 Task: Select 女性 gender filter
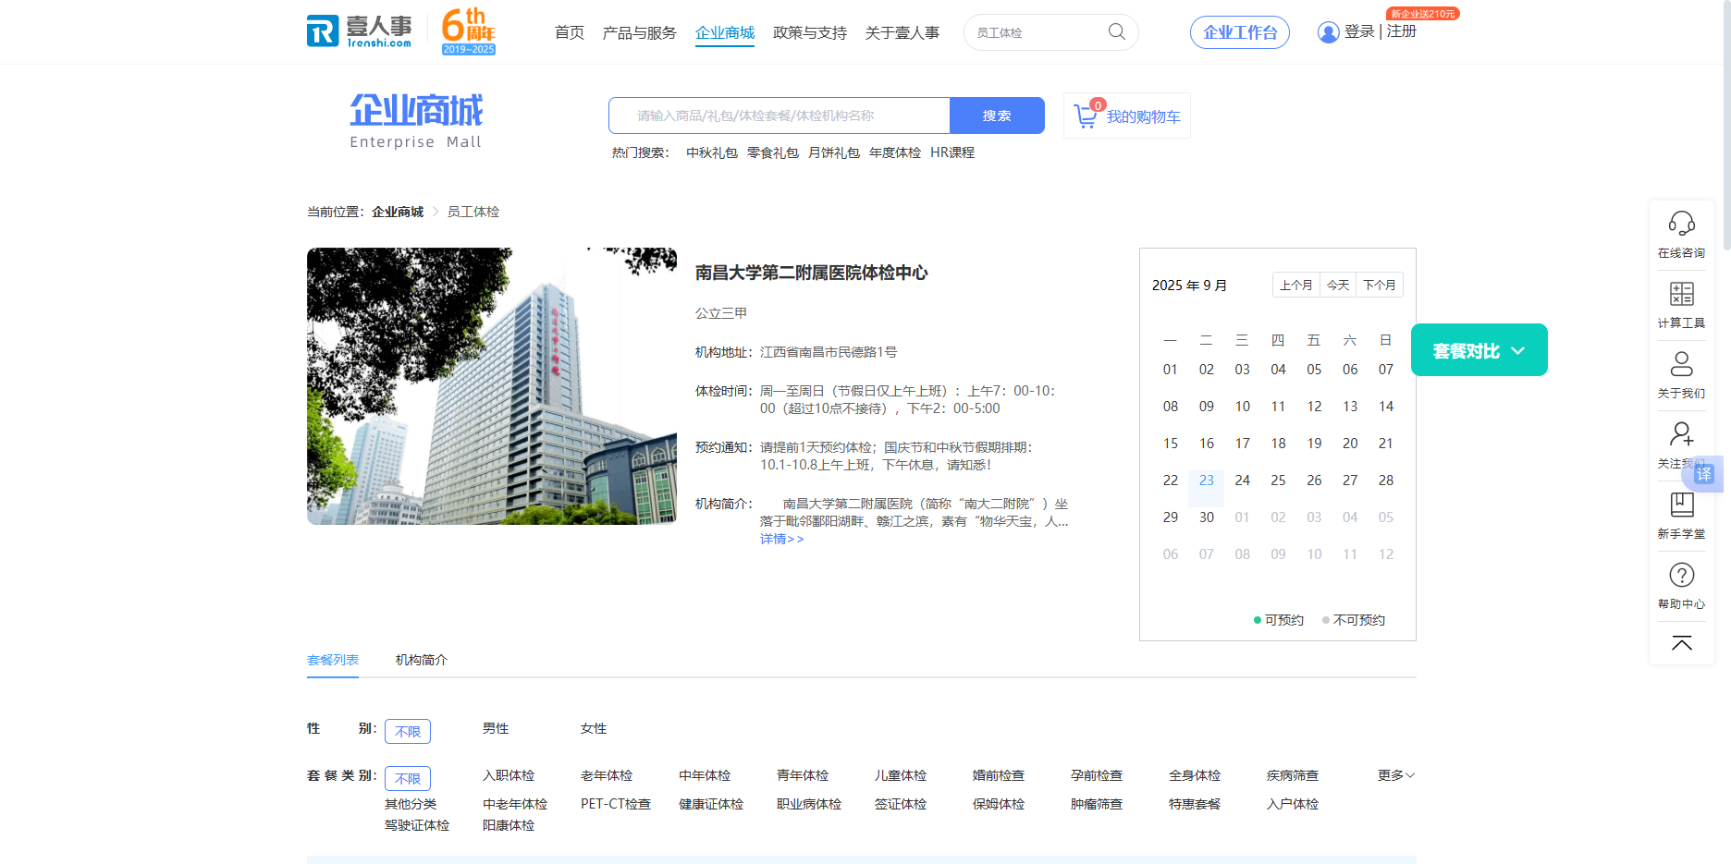pos(594,728)
